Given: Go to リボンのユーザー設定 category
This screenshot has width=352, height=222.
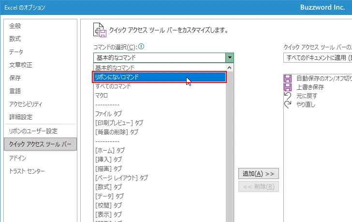Looking at the screenshot, I should (x=41, y=131).
